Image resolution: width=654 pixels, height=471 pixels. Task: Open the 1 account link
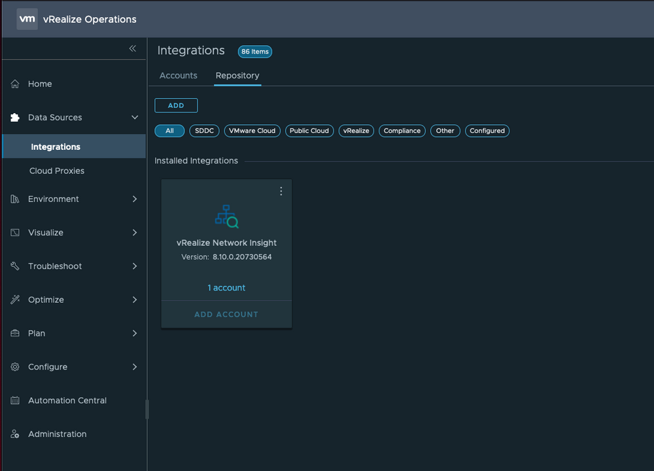[226, 288]
